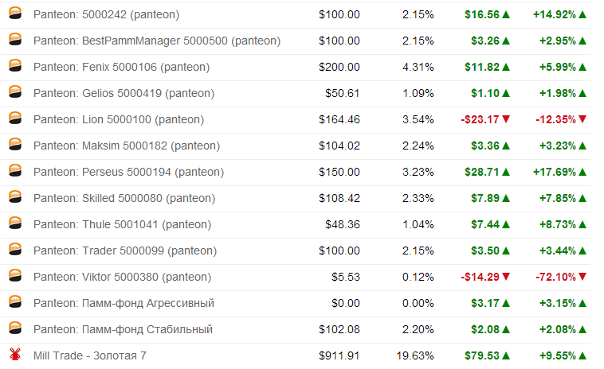Viewport: 604px width, 369px height.
Task: Open the Mill Trade - Золотая 7 link
Action: coord(90,355)
